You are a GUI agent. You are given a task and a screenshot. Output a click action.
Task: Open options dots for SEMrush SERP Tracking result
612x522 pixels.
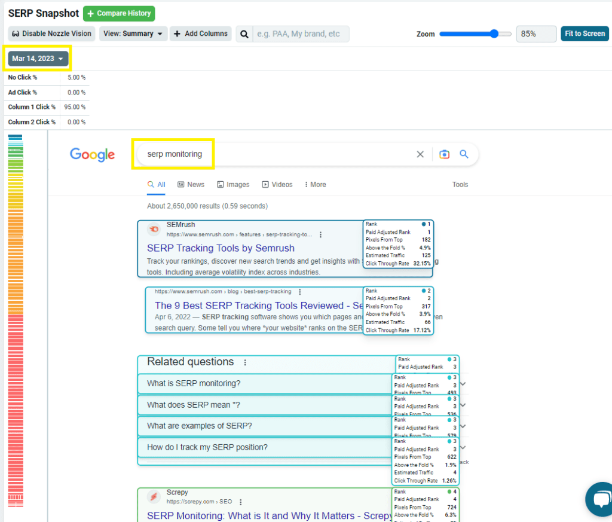click(x=320, y=234)
